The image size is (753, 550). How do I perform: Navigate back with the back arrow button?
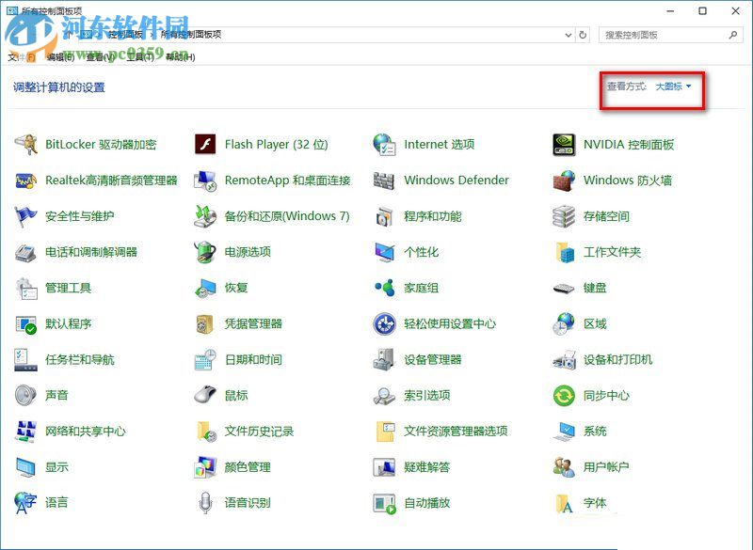pyautogui.click(x=15, y=34)
